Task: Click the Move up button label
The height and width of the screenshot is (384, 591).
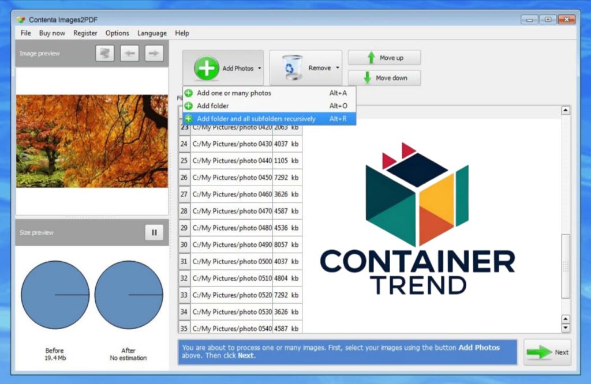Action: coord(392,58)
